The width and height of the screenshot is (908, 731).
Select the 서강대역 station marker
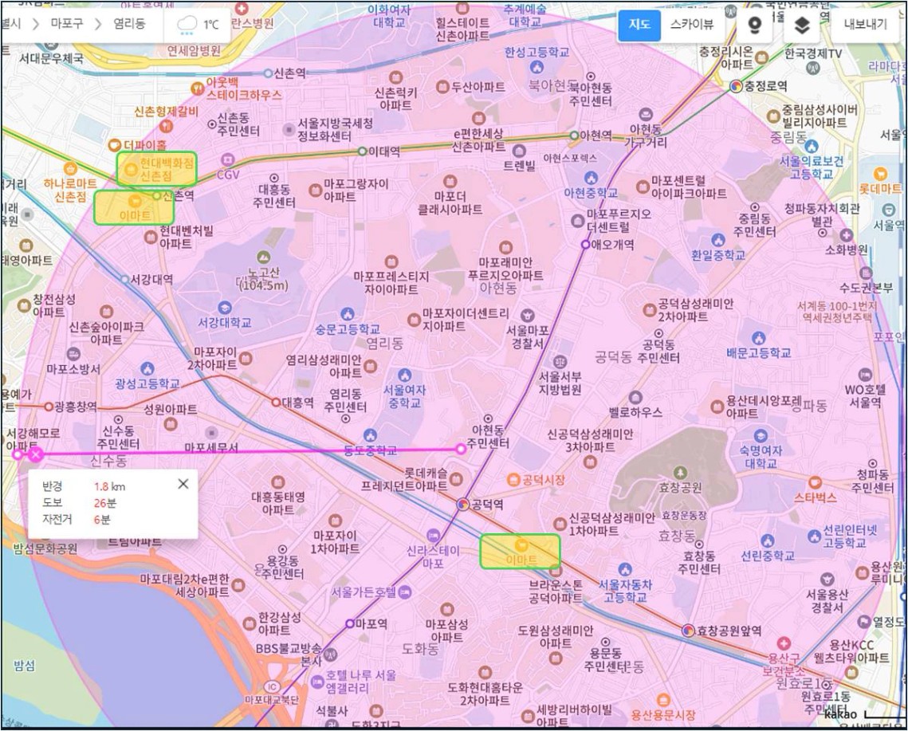coord(124,279)
